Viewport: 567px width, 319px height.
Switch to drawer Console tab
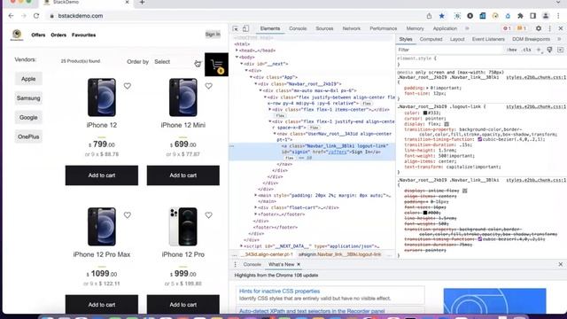pyautogui.click(x=252, y=264)
